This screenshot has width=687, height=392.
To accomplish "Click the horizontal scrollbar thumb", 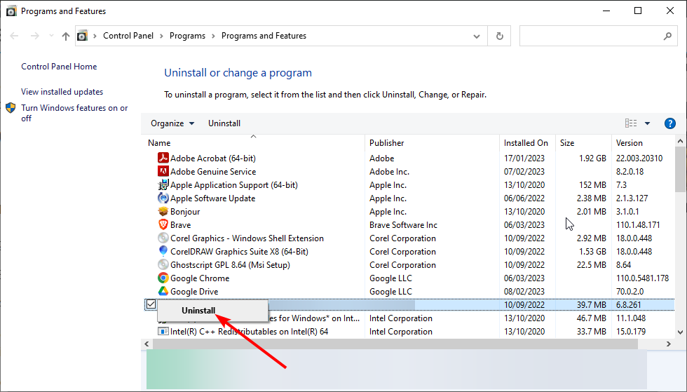I will pyautogui.click(x=395, y=344).
